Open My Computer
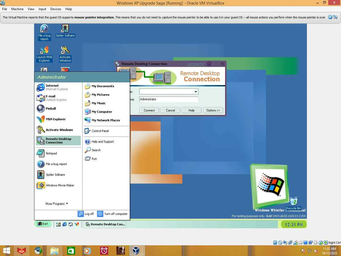Viewport: 341px width, 256px height. 106,112
